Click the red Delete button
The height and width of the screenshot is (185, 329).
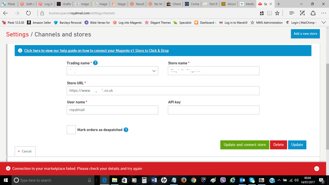click(278, 145)
